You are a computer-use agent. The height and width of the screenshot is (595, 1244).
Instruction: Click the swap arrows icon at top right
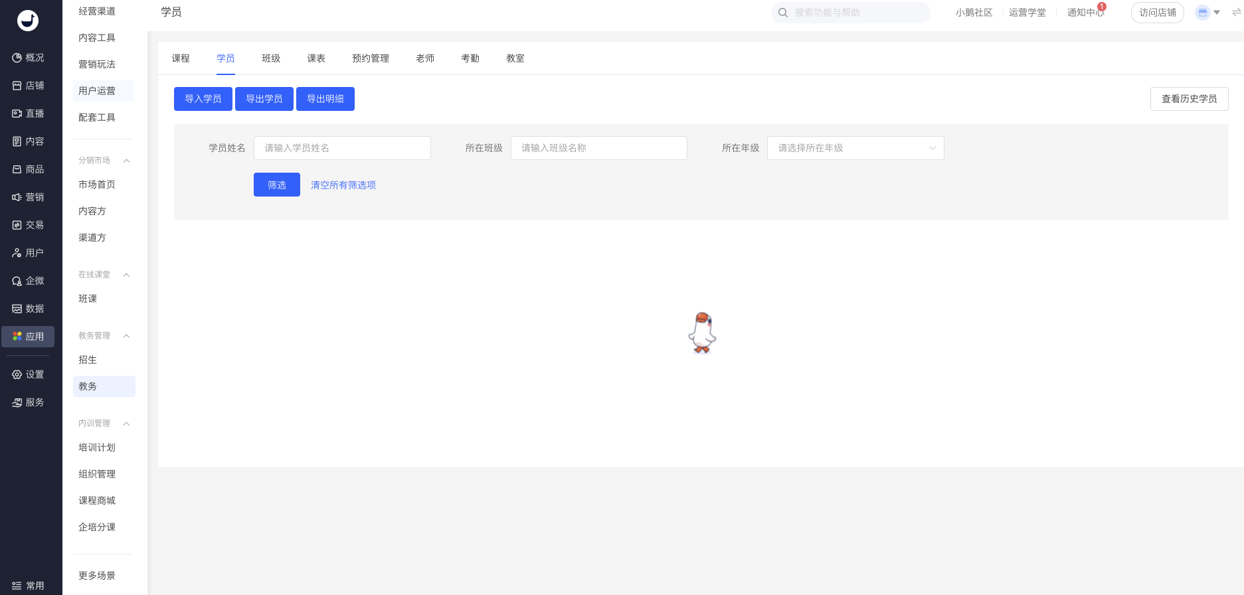click(1236, 13)
